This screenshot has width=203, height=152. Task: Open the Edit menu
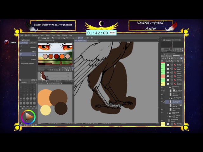click(22, 35)
